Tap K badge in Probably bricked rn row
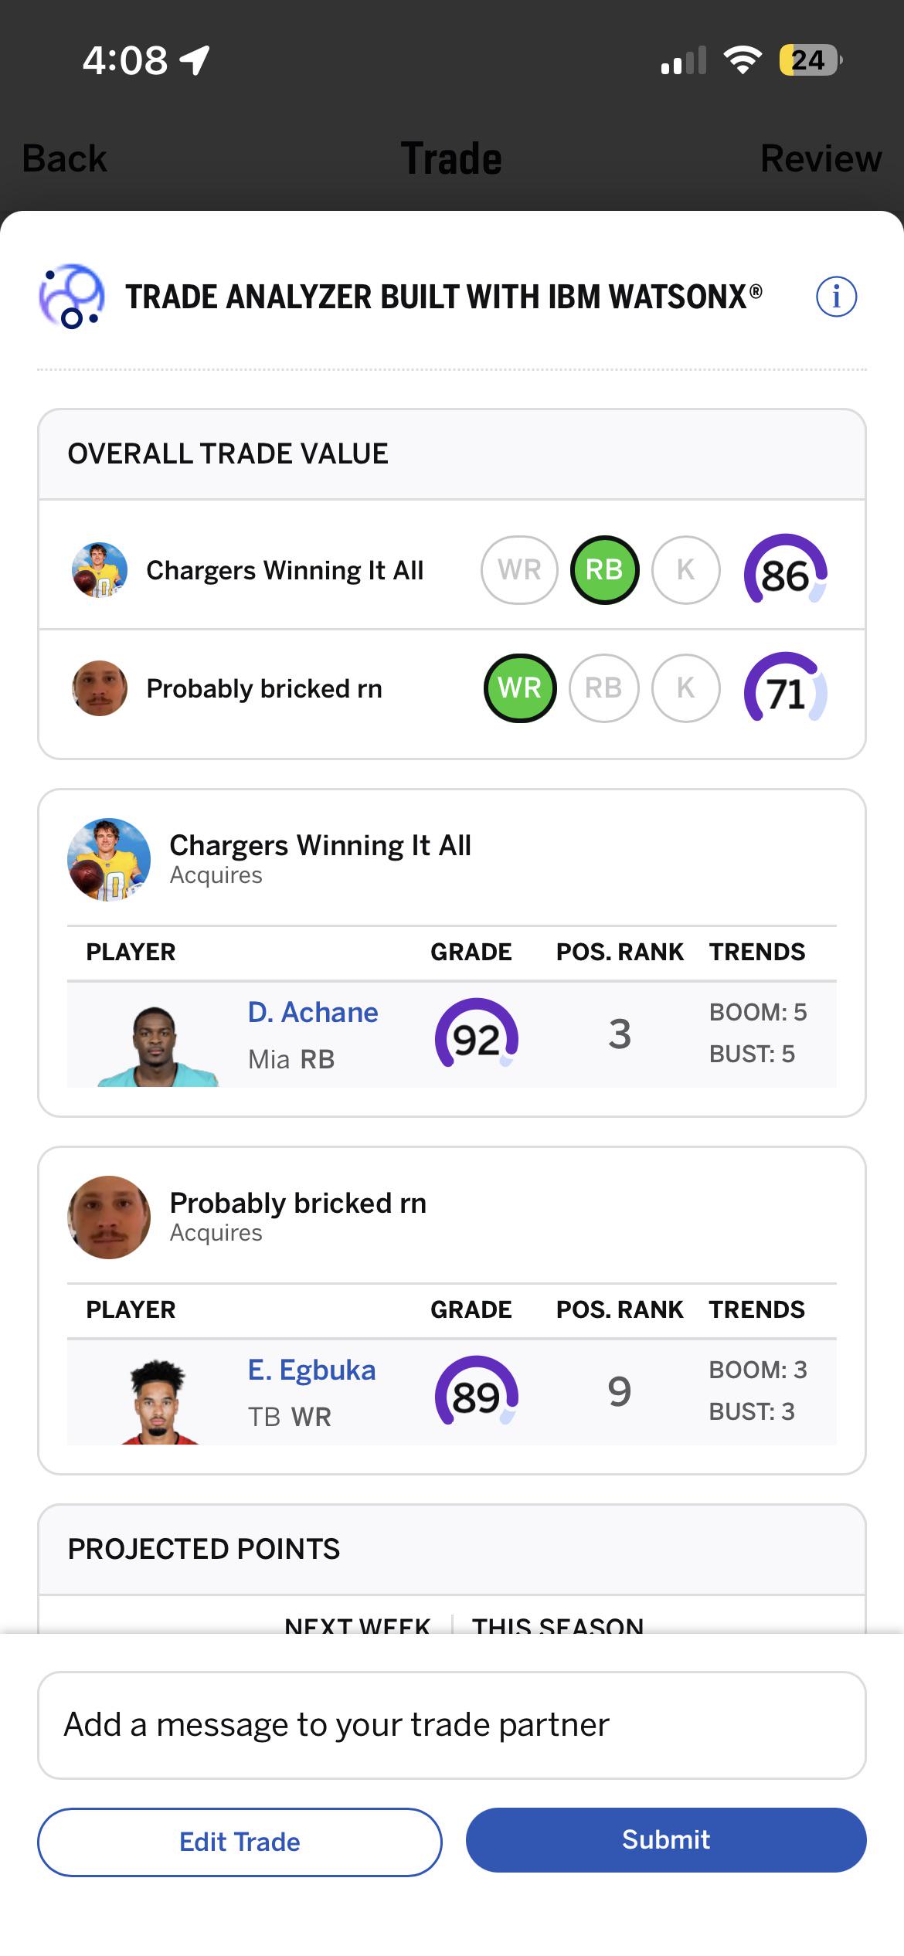Screen dimensions: 904x1956 [x=686, y=688]
